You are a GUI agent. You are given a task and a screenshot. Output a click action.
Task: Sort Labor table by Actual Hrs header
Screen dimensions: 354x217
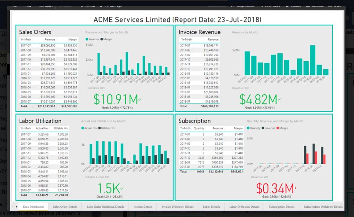(x=42, y=128)
